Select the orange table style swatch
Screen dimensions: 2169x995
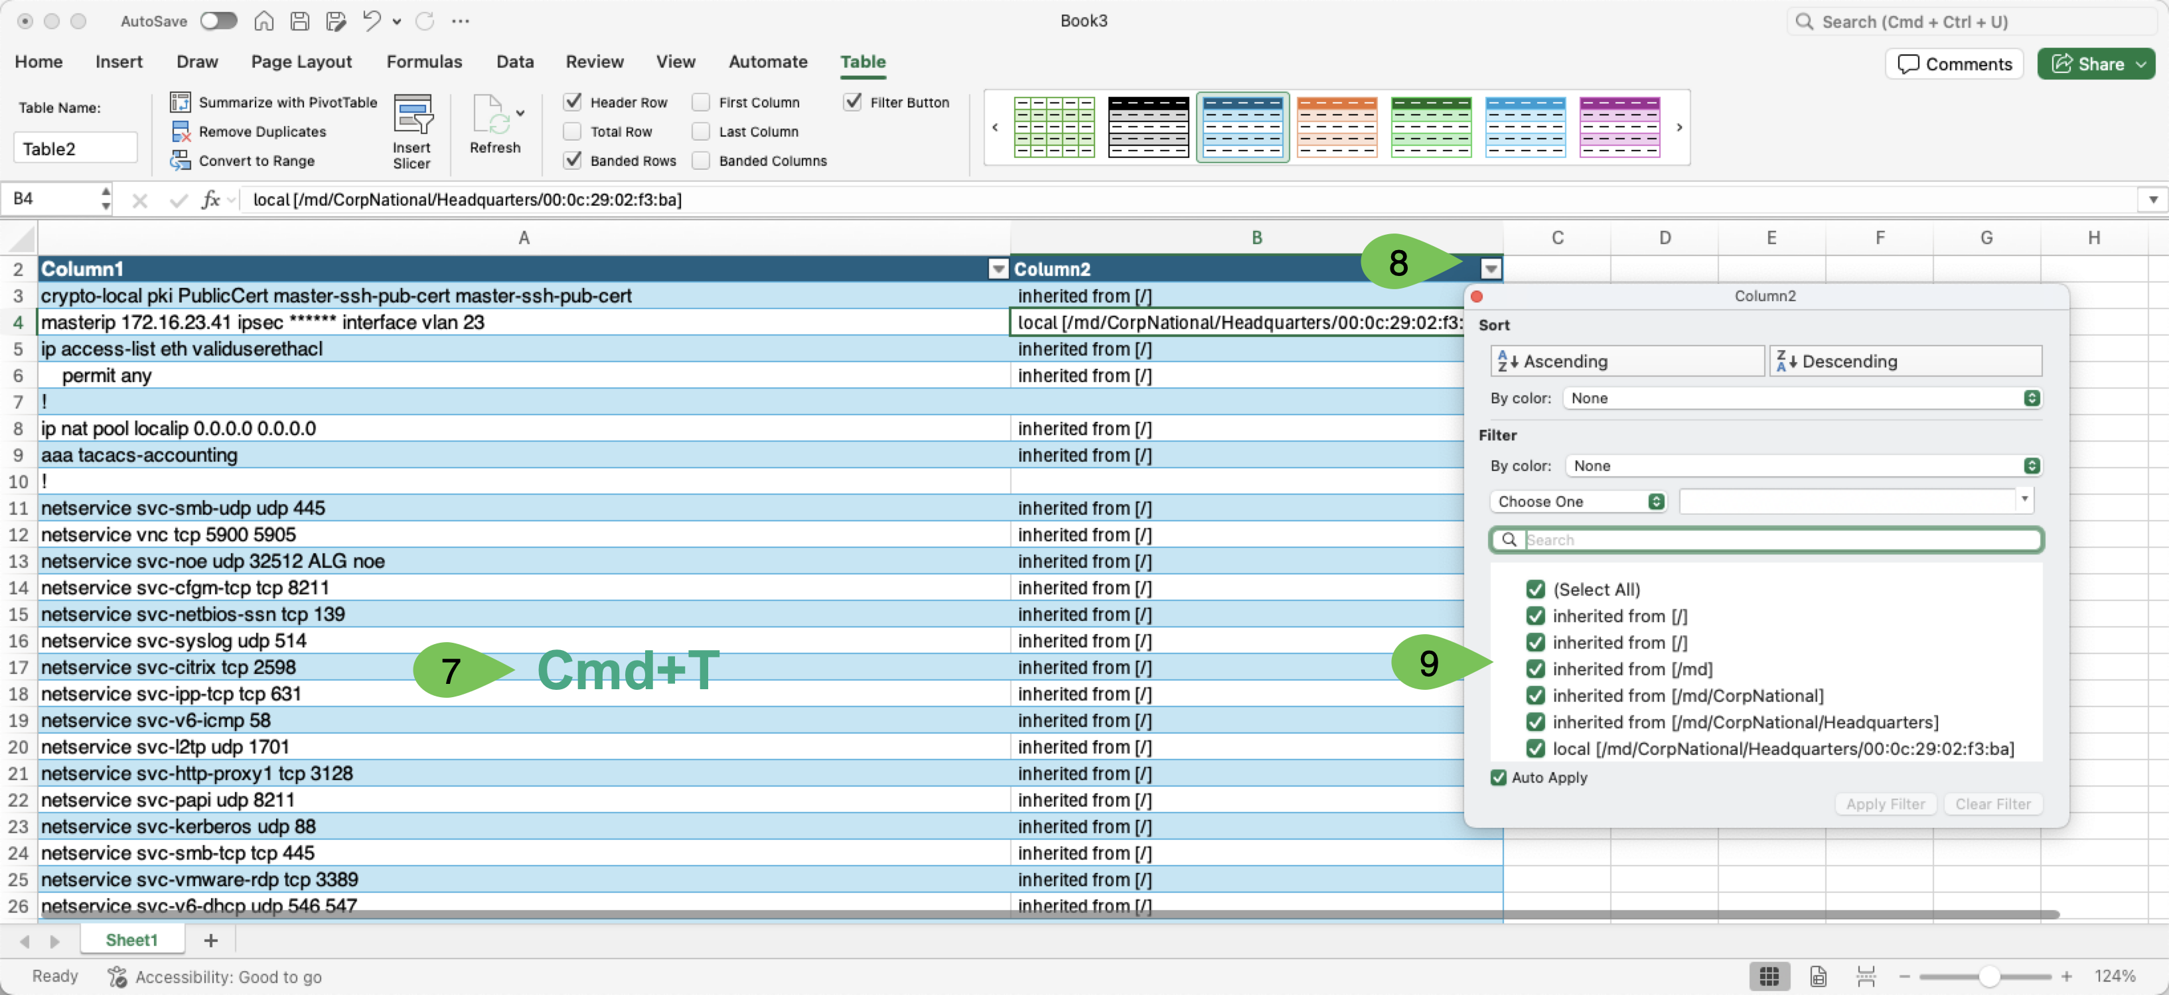(1337, 127)
